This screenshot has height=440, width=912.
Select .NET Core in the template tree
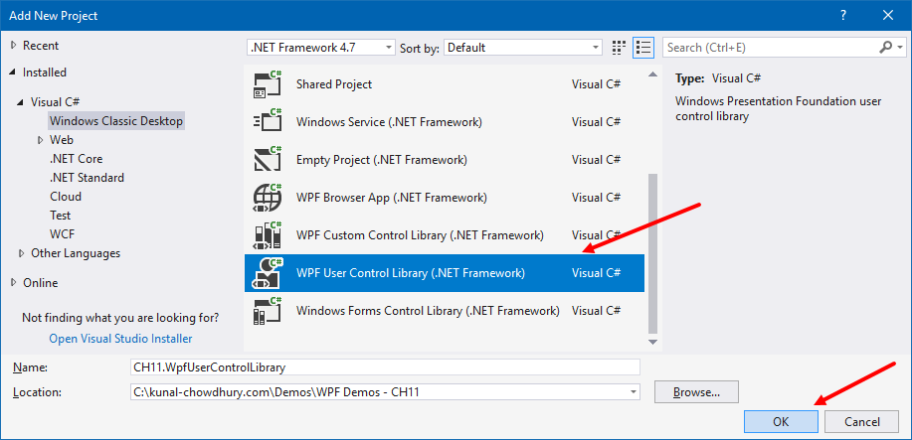click(x=76, y=159)
